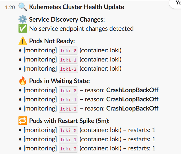Click the magnifying glass emoji beside the title
Screen dimensions: 181x154
pyautogui.click(x=23, y=7)
